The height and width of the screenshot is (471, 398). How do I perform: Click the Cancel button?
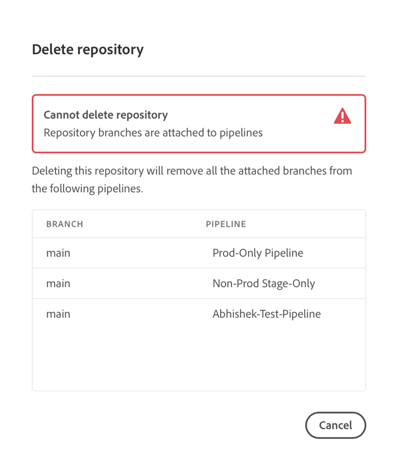pyautogui.click(x=335, y=425)
